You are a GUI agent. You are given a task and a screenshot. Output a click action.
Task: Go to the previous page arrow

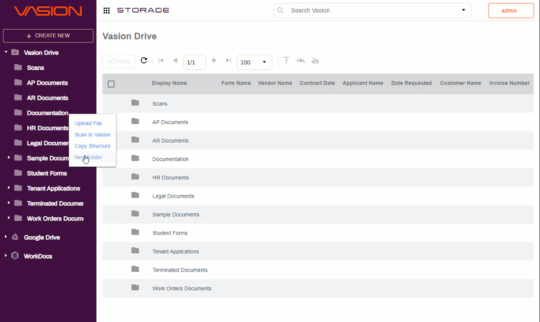(x=175, y=60)
